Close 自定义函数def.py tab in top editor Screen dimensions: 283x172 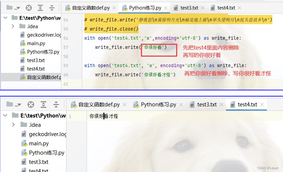[x=114, y=8]
